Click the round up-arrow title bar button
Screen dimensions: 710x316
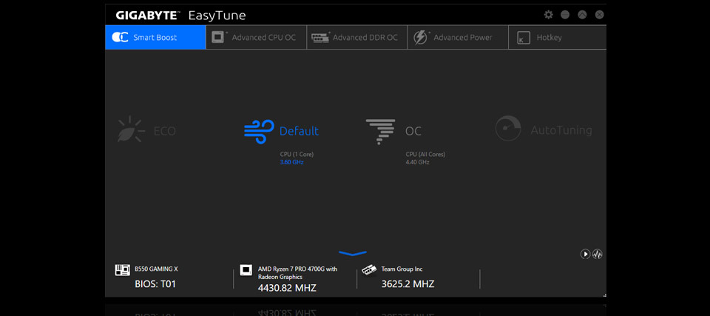tap(582, 15)
